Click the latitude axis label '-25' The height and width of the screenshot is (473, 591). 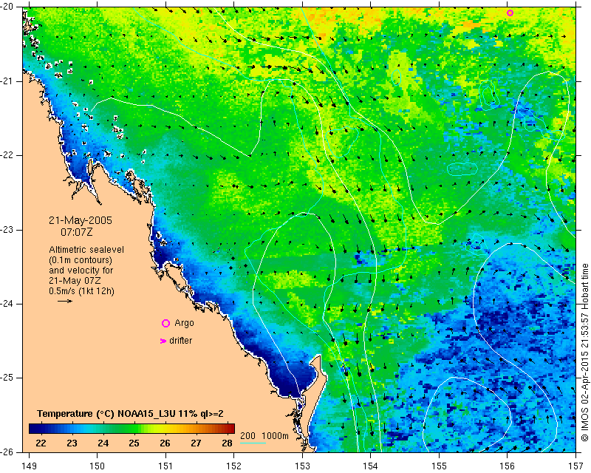pos(7,378)
